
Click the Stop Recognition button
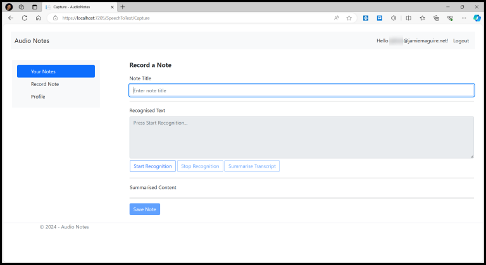[200, 166]
